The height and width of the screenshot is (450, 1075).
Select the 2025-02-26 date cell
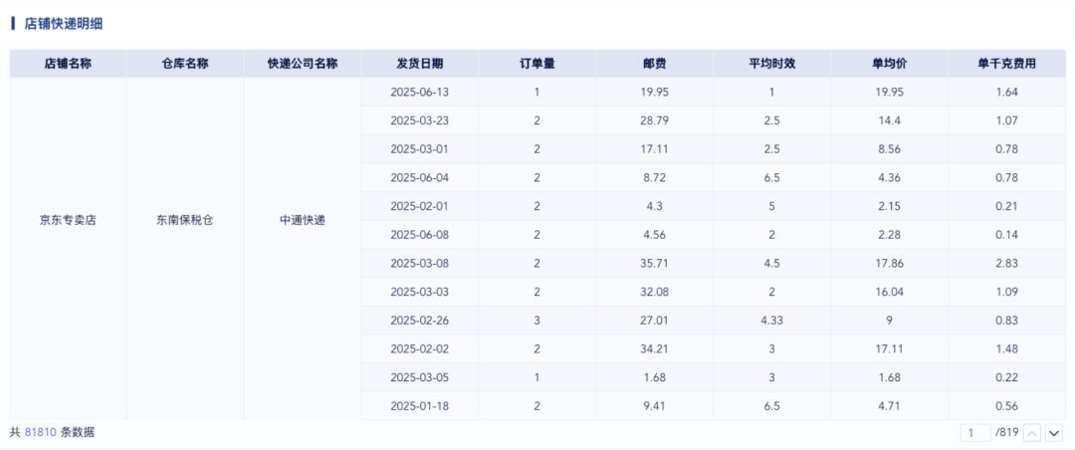click(420, 321)
